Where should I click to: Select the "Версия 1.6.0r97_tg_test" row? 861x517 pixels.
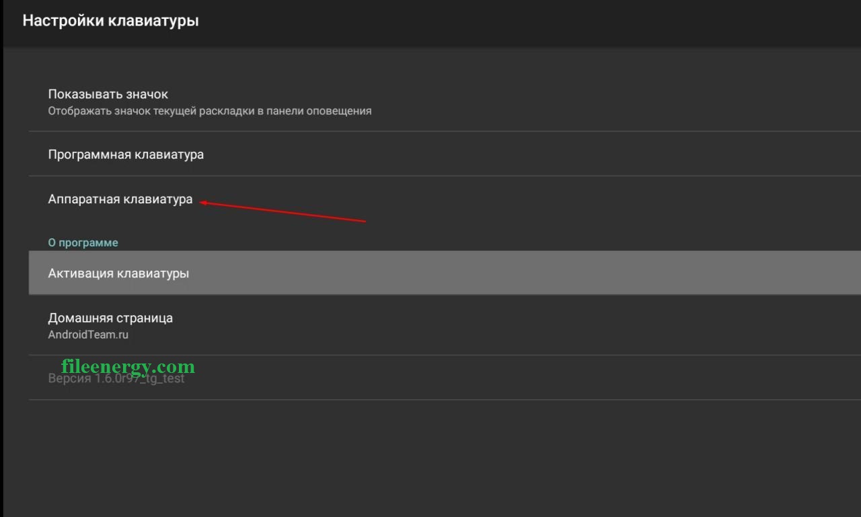[x=445, y=378]
